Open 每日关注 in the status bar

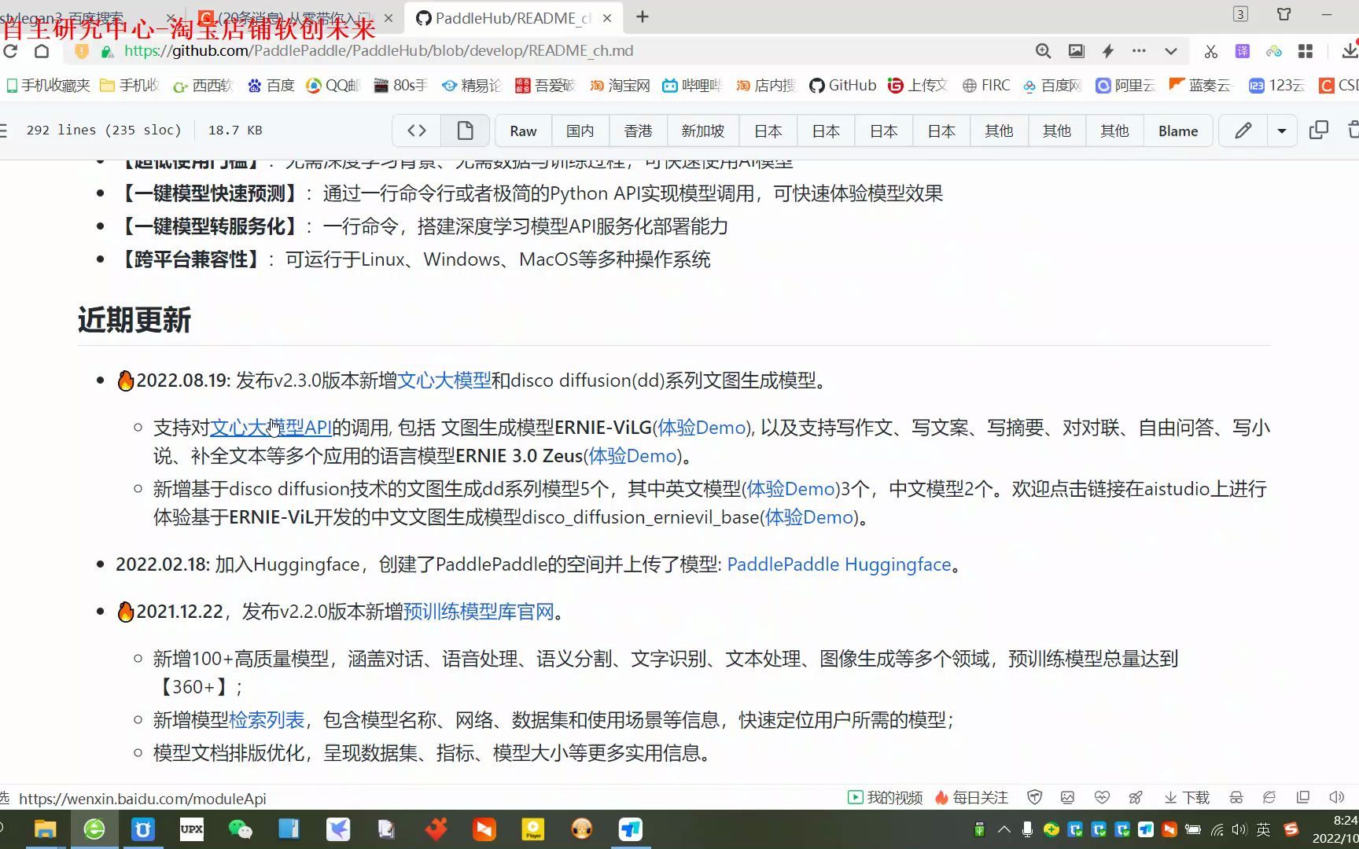click(971, 798)
